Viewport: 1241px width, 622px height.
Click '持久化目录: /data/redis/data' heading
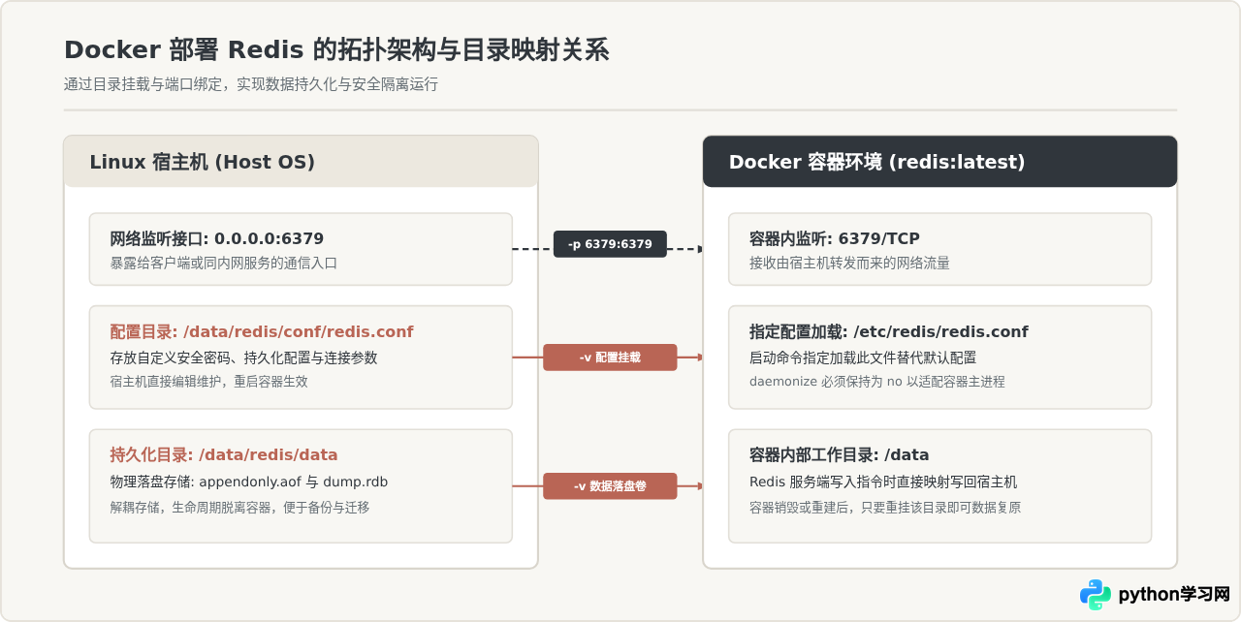tap(224, 454)
